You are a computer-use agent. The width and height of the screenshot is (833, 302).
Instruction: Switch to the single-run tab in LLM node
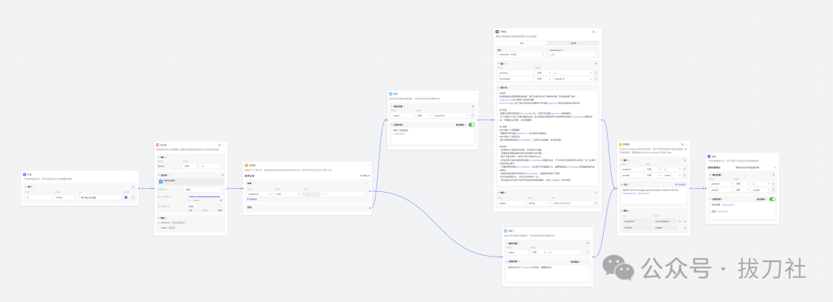521,43
